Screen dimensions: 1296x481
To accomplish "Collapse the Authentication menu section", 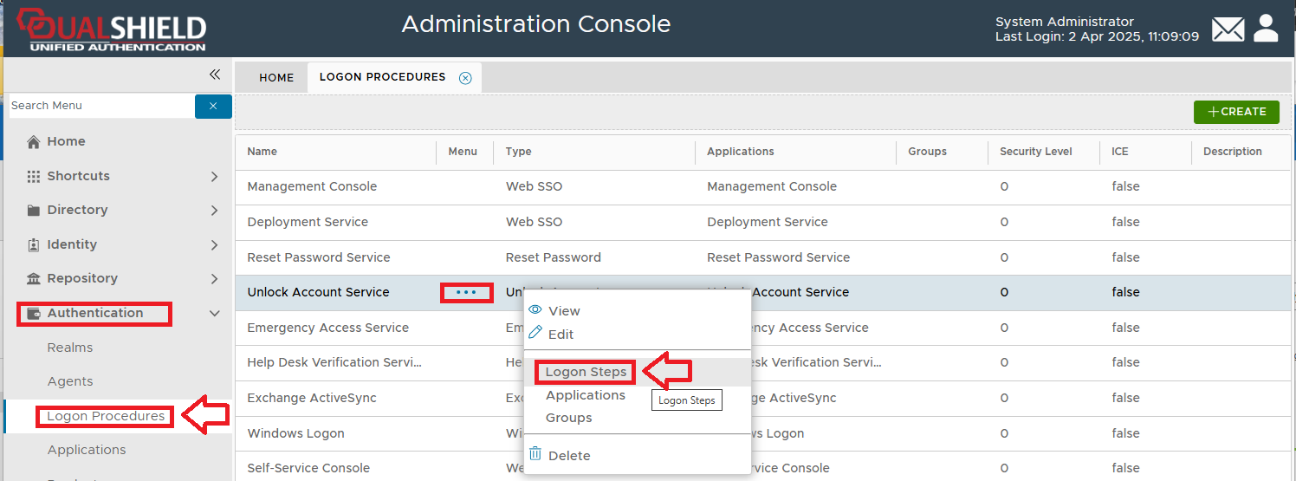I will (x=215, y=314).
